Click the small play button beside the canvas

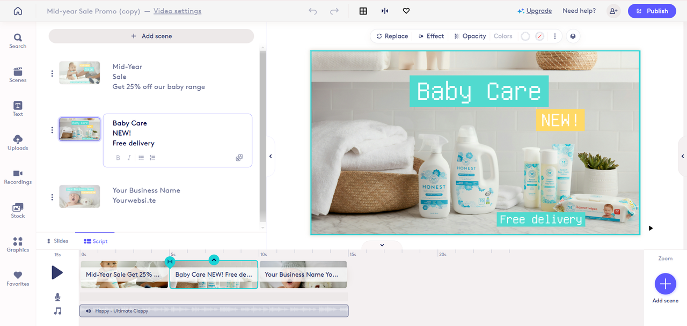pyautogui.click(x=651, y=228)
